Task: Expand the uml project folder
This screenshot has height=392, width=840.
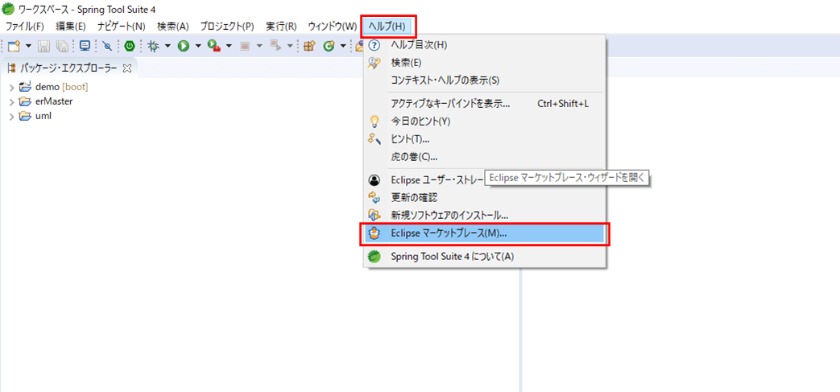Action: click(x=11, y=116)
